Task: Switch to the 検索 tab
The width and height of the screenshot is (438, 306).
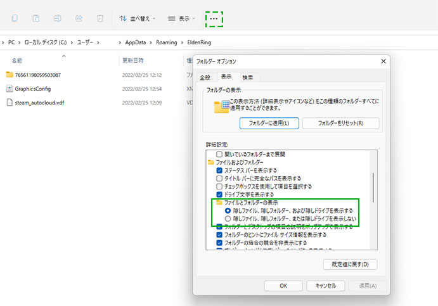Action: [247, 77]
